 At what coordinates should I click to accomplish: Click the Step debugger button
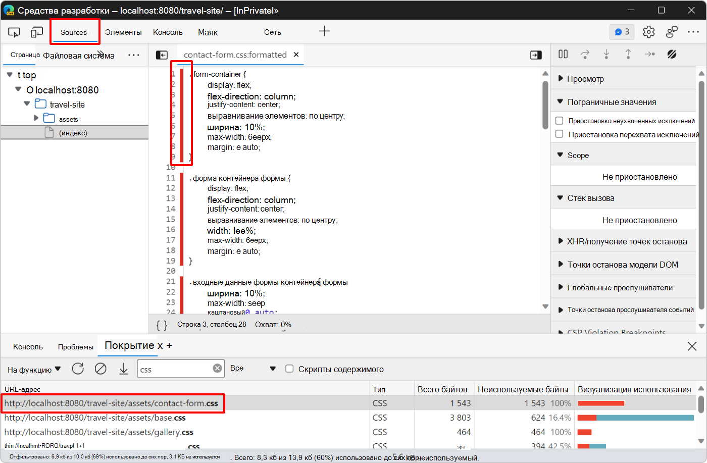650,54
